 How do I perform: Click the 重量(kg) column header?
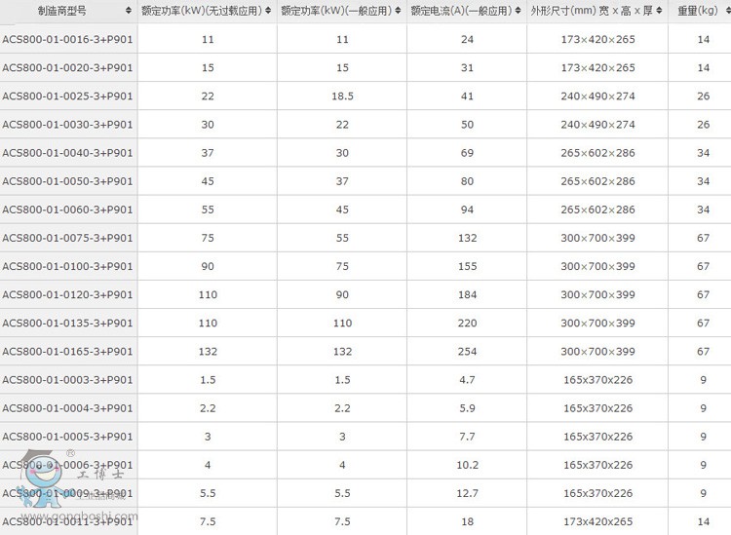(698, 11)
